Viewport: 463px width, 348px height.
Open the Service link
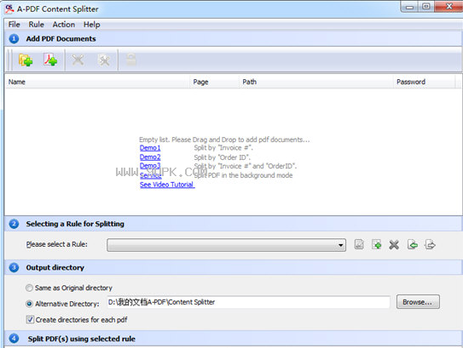tap(151, 175)
